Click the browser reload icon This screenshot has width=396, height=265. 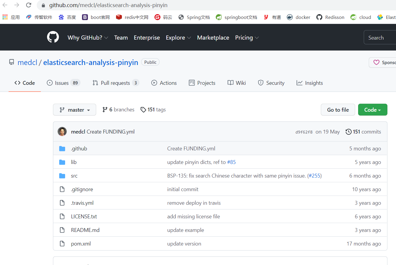coord(29,5)
